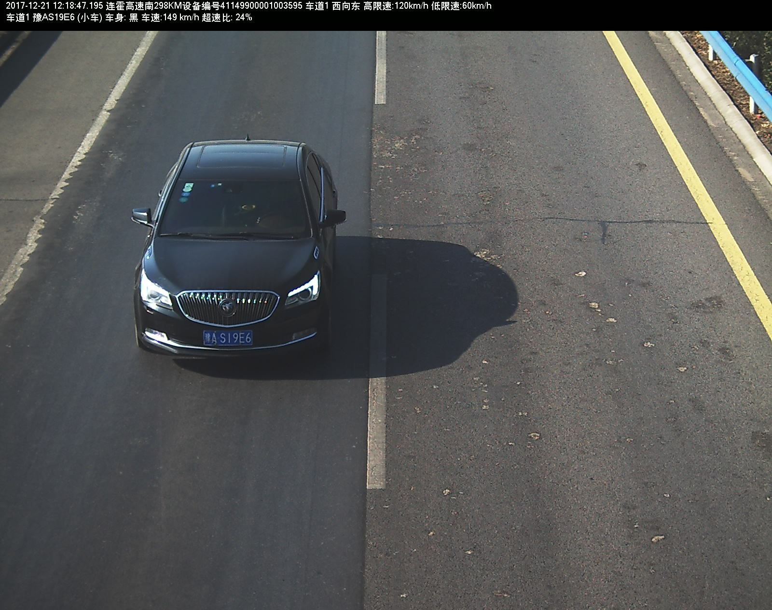Screen dimensions: 772x610
Task: Click the low speed limit 60km/h text
Action: pyautogui.click(x=476, y=6)
